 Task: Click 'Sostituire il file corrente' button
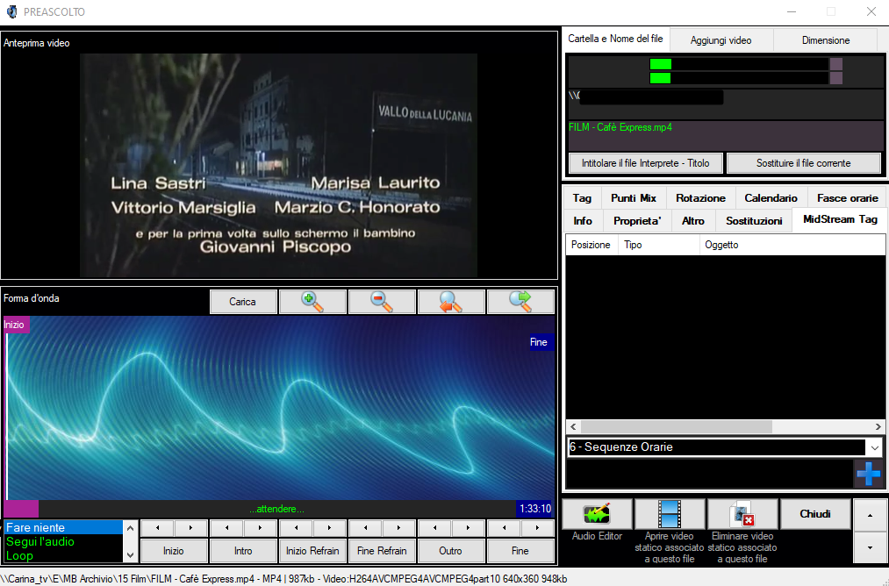802,163
